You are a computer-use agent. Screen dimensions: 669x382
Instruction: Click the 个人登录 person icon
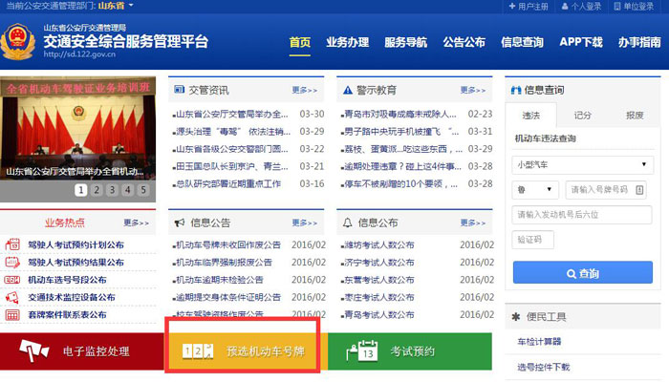coord(565,6)
